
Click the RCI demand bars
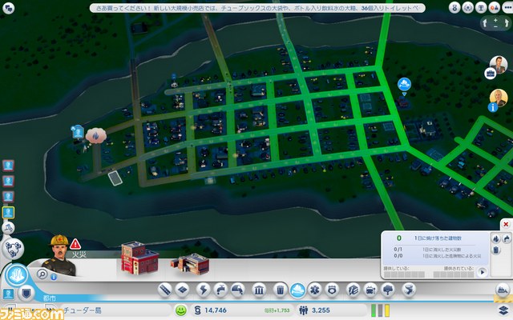click(x=380, y=310)
